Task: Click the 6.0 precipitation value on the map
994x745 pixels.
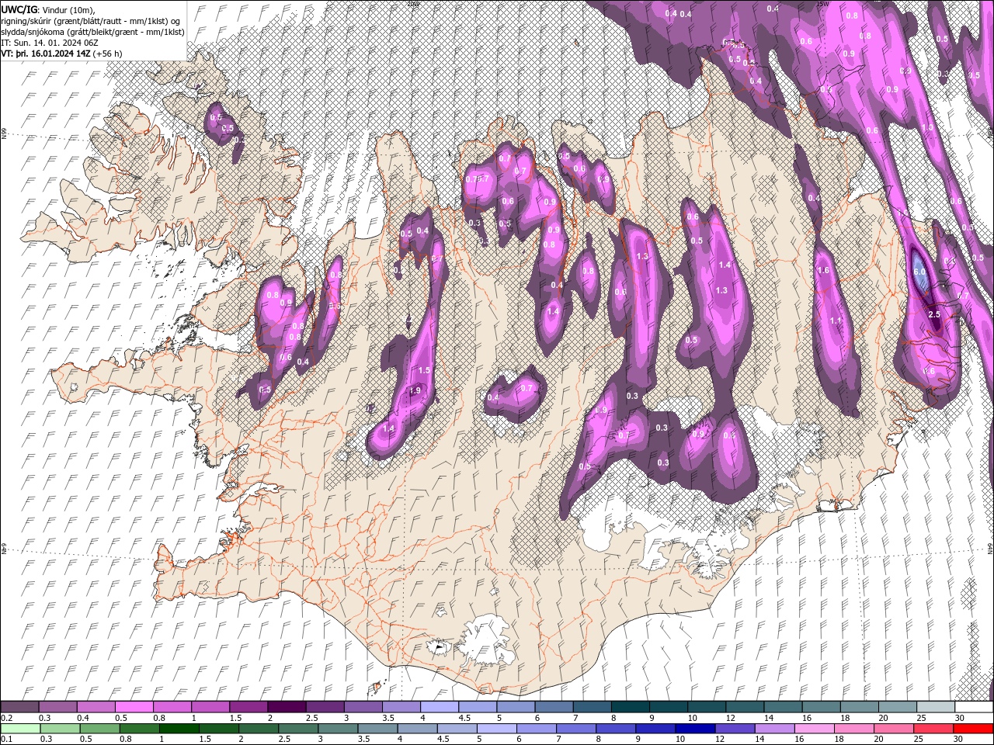Action: 919,272
